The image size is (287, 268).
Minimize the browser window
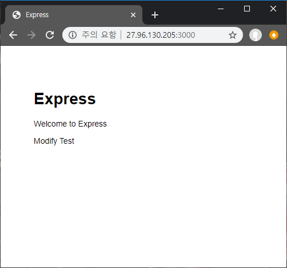[x=221, y=9]
